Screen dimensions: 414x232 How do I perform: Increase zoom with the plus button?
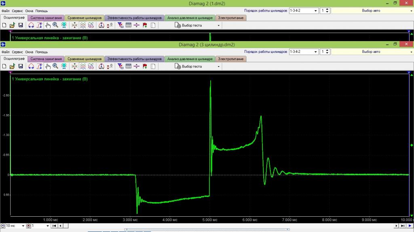click(x=29, y=226)
